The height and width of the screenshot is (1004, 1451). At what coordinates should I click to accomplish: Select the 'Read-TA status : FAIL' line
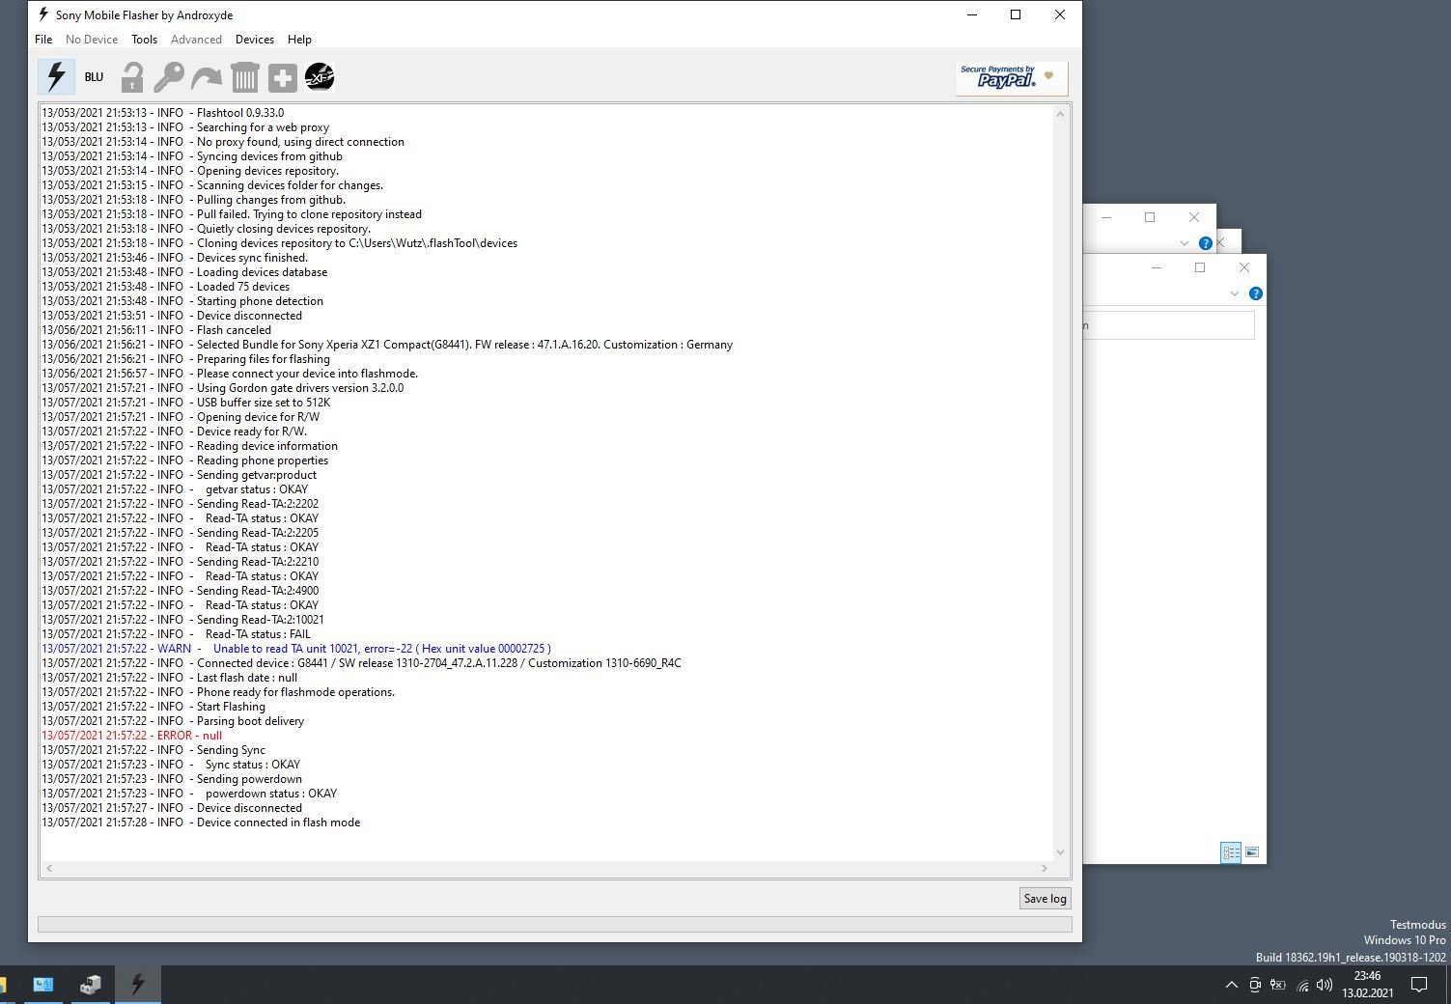click(176, 634)
